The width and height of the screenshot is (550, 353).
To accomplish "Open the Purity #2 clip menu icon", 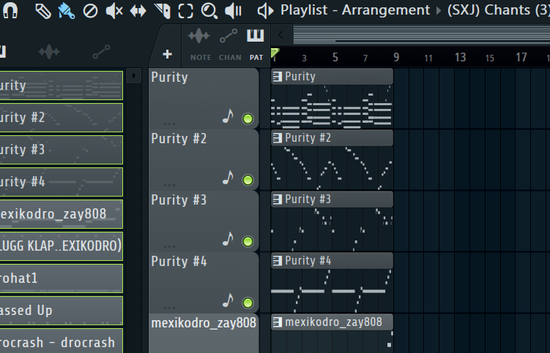I will coord(278,138).
